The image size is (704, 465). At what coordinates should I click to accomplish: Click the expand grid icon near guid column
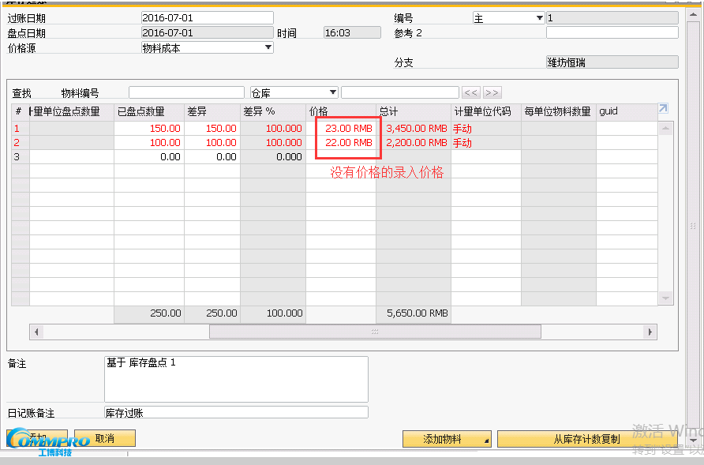click(x=662, y=108)
